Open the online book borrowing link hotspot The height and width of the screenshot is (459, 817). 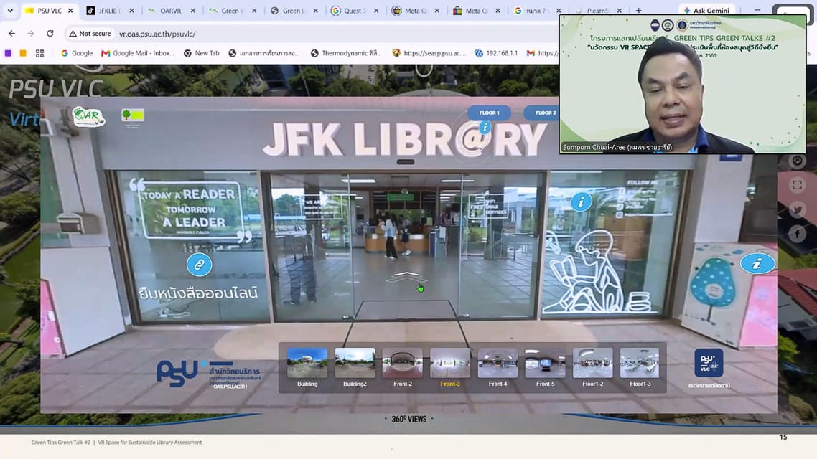[x=199, y=265]
